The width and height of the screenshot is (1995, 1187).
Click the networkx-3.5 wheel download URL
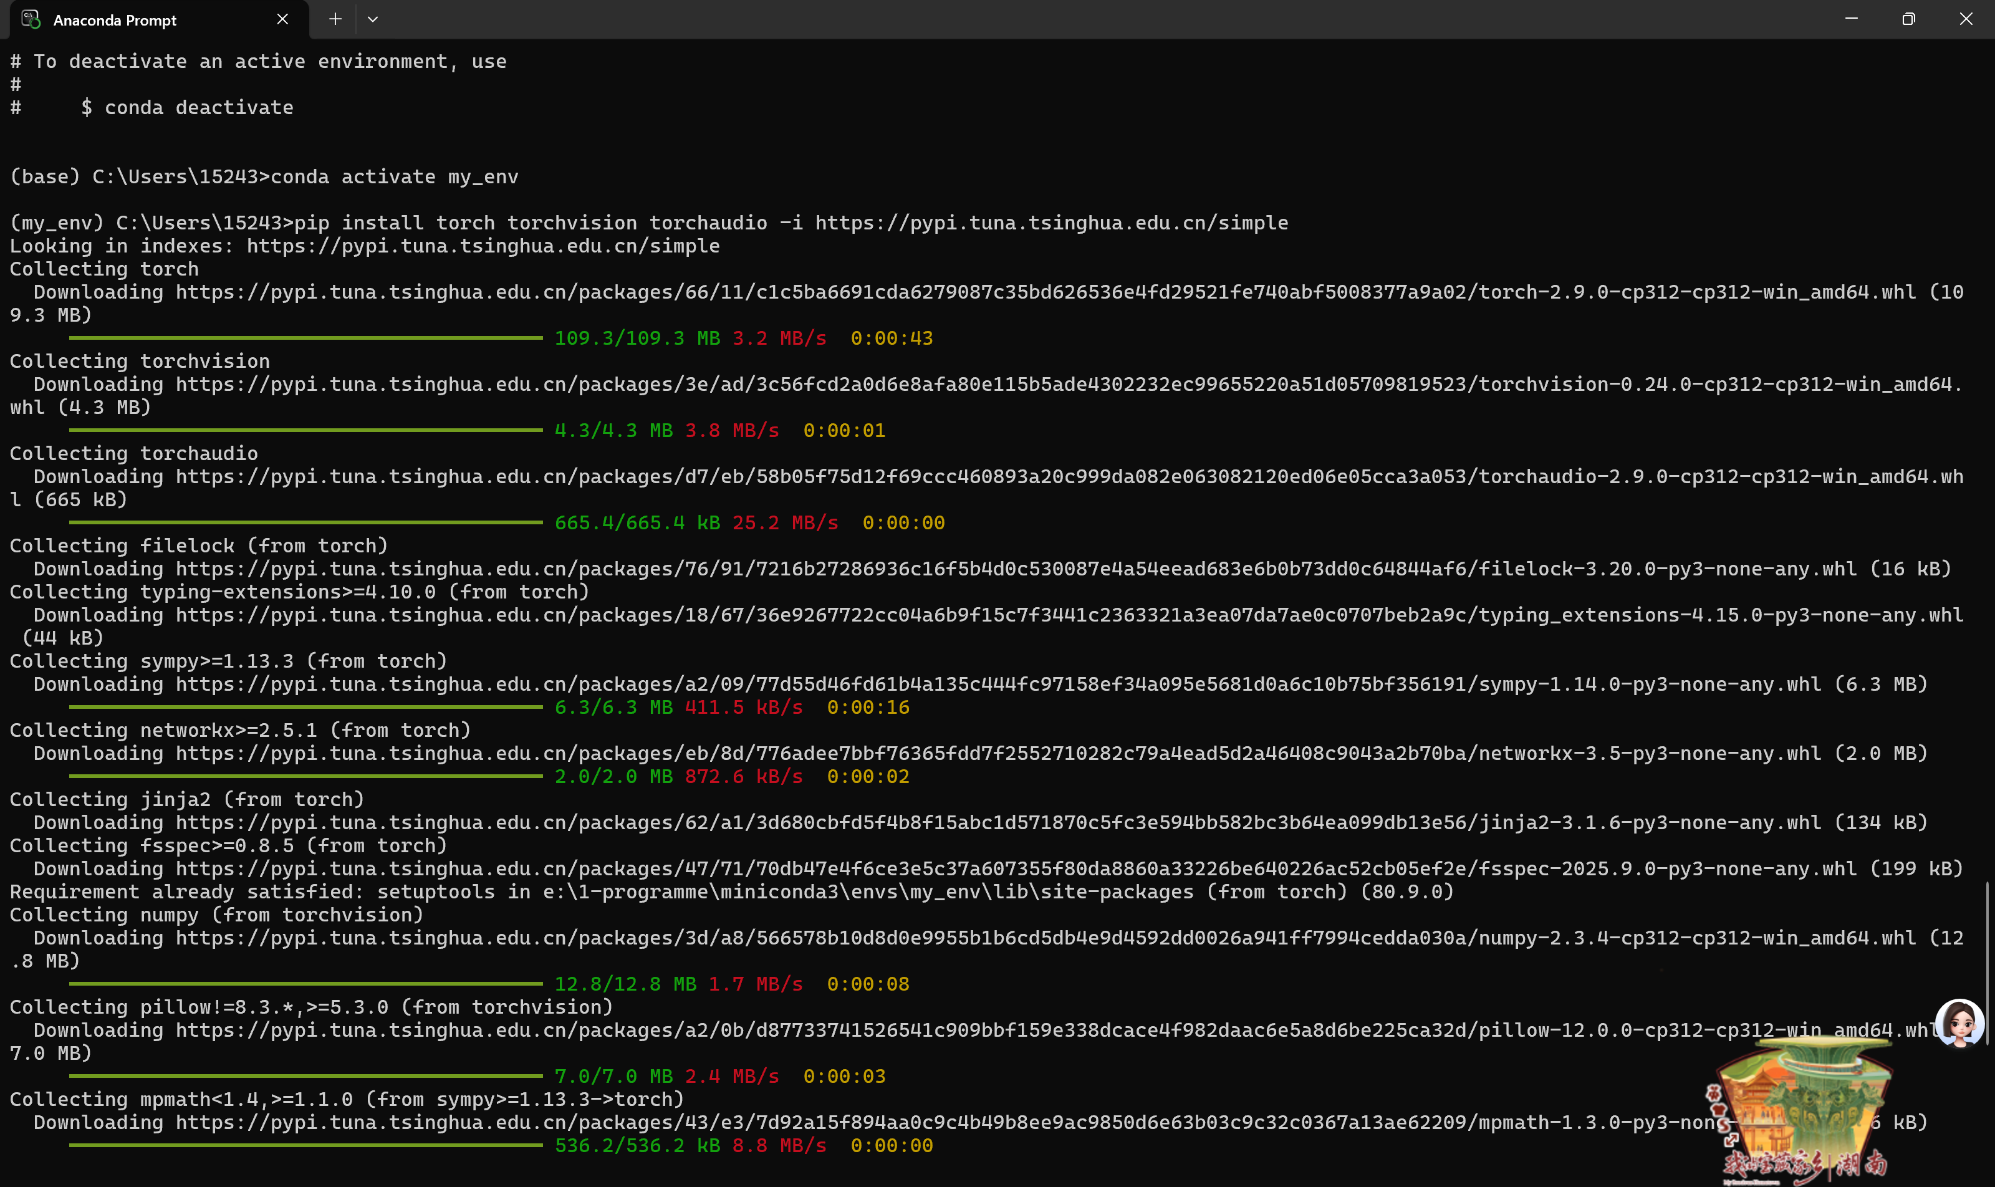[999, 754]
